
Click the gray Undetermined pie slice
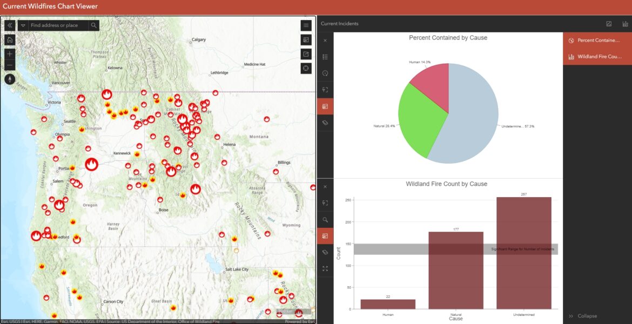[x=474, y=117]
